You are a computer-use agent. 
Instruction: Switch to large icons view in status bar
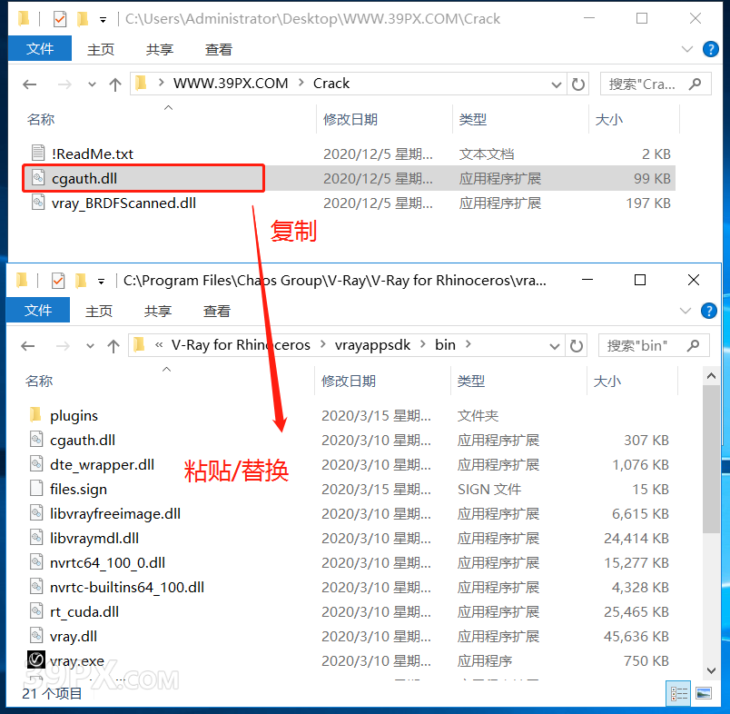(703, 694)
